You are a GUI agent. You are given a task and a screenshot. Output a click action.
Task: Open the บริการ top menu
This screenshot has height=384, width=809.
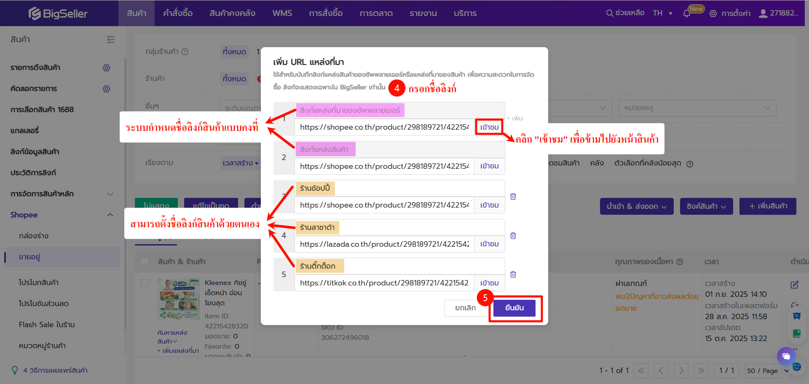465,13
